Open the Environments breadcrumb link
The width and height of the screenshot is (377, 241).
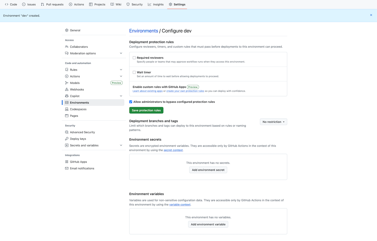(144, 31)
